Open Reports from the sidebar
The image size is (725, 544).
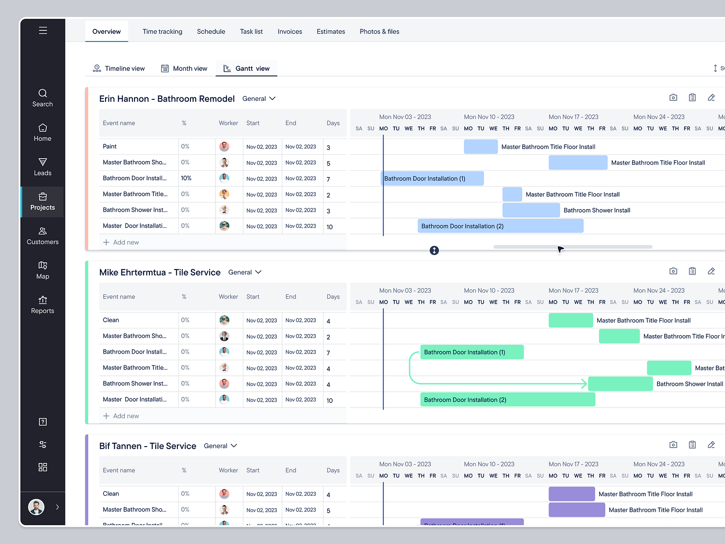pyautogui.click(x=42, y=305)
